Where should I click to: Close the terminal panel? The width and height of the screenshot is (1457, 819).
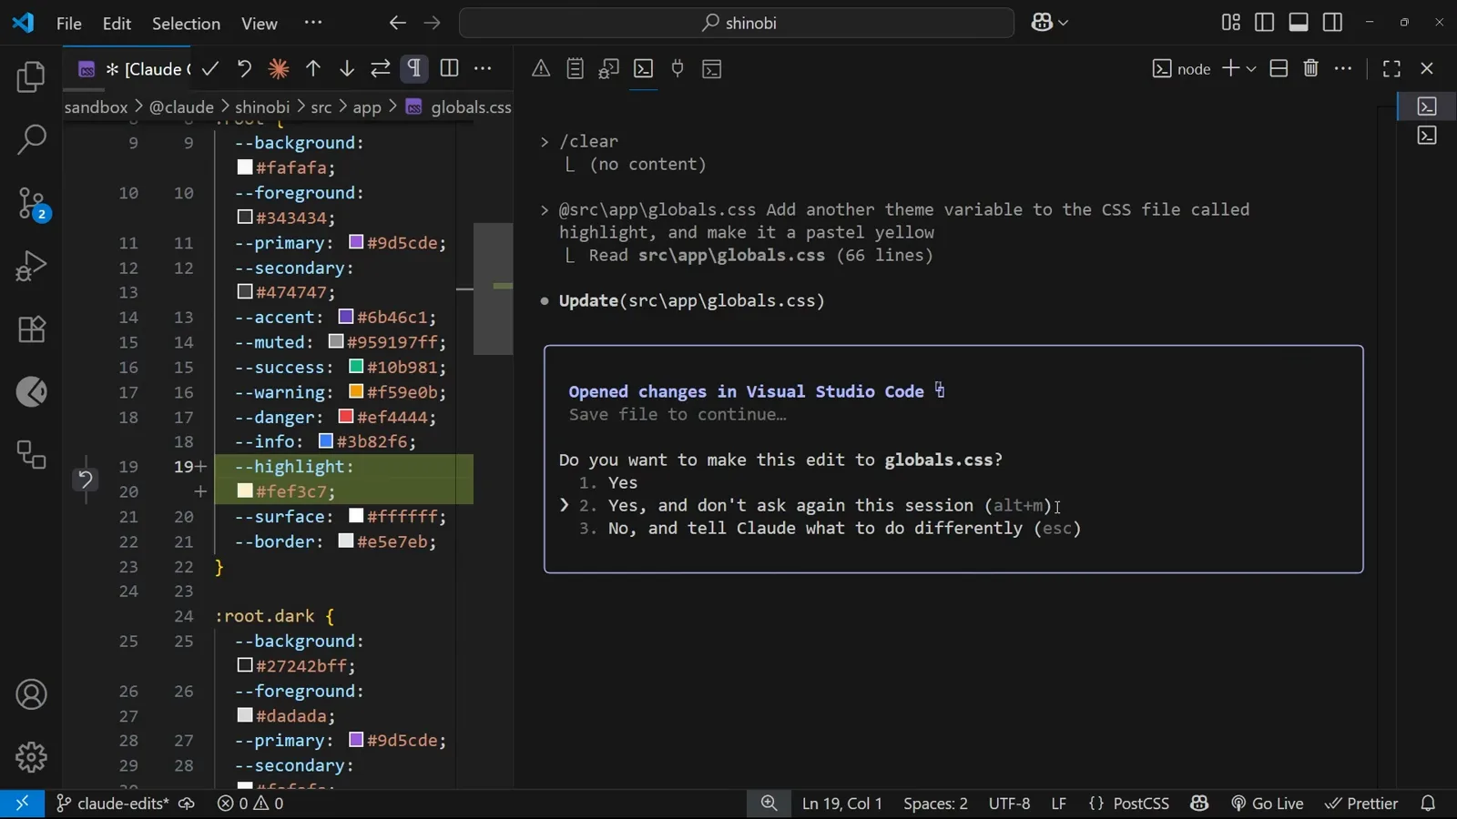pos(1427,68)
